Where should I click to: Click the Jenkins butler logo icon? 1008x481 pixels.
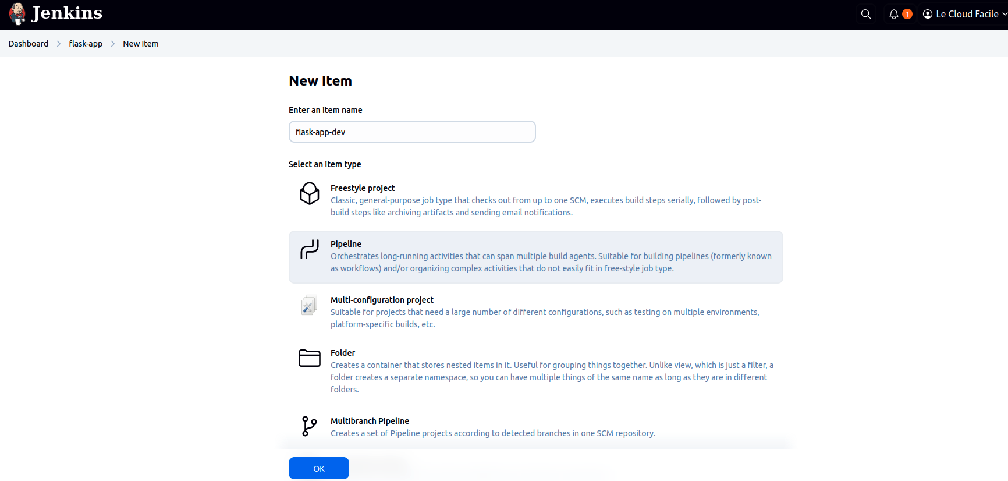17,14
